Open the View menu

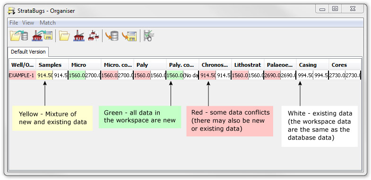click(x=28, y=23)
